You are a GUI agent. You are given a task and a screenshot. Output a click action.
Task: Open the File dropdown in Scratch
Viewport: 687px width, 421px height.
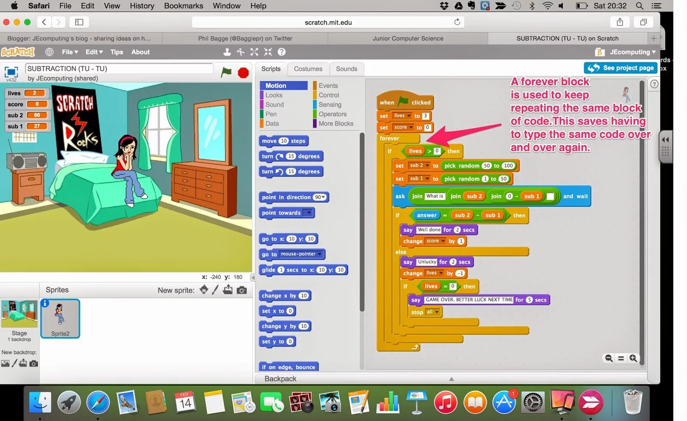70,52
